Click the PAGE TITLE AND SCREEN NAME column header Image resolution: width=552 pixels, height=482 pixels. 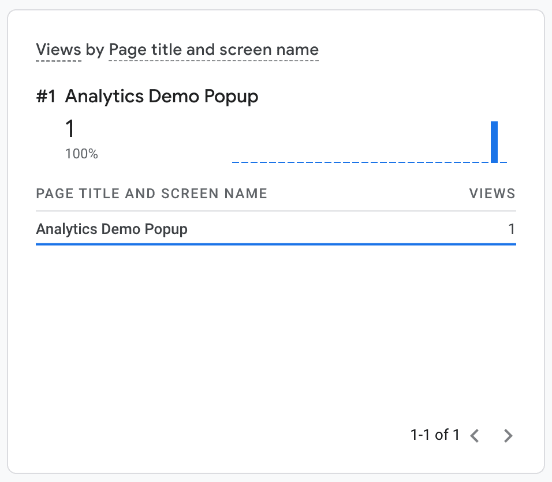[151, 194]
